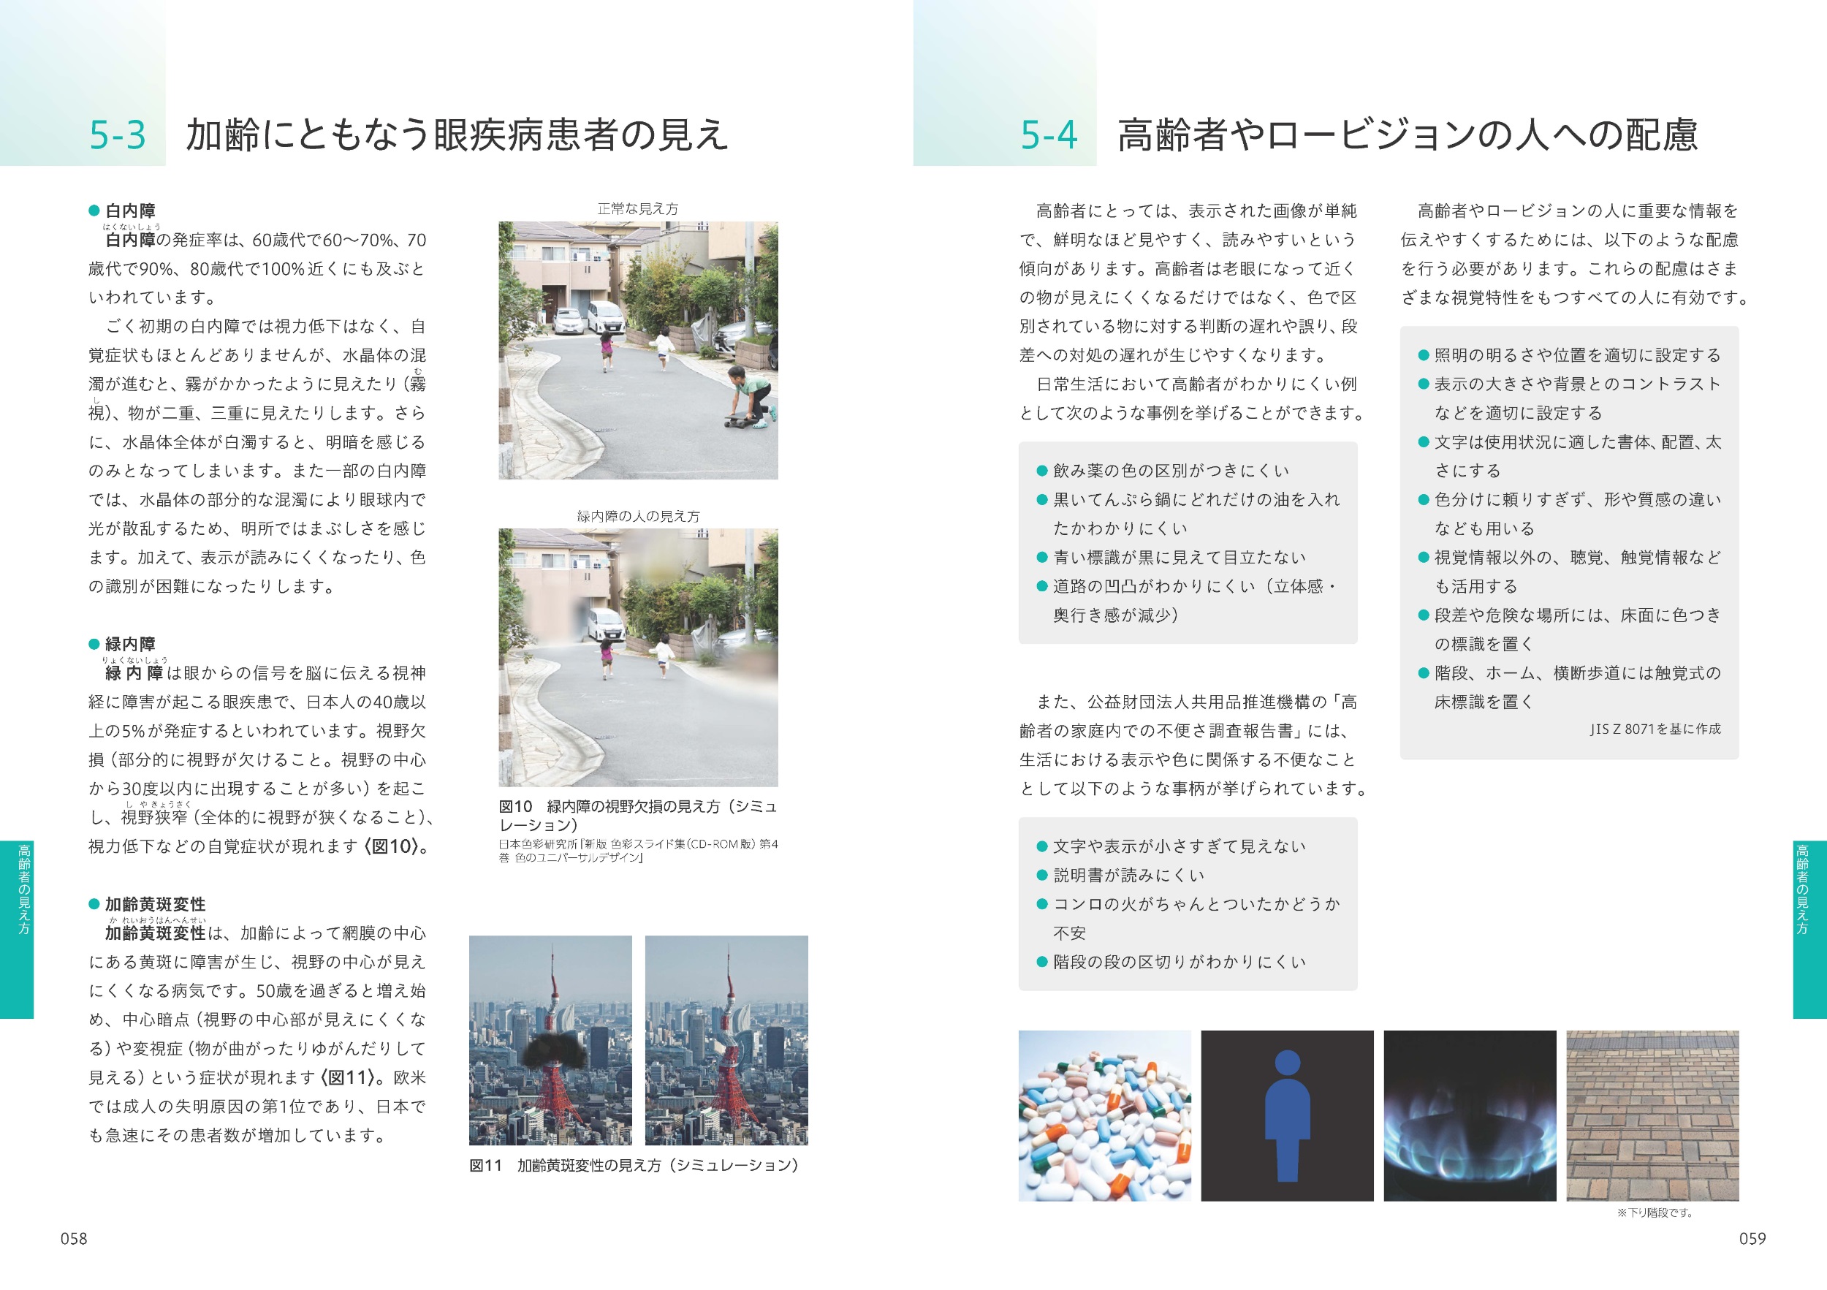
Task: Click the note ※下り階段です。
Action: 1655,1213
